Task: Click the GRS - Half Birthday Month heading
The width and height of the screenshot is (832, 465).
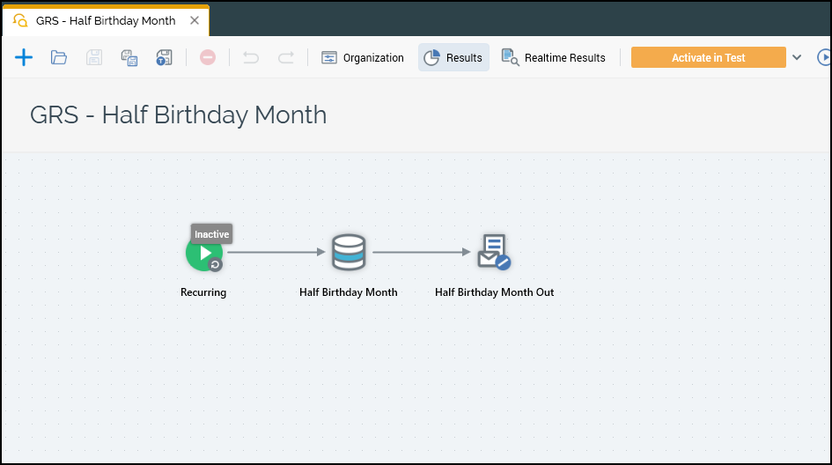Action: coord(179,114)
